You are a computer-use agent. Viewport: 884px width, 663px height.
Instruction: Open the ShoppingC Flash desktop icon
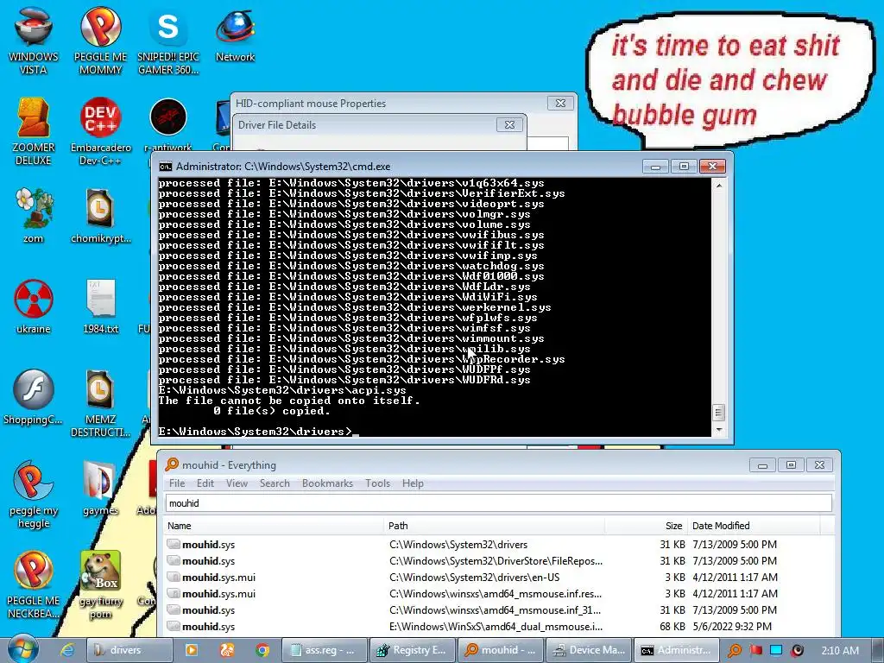pyautogui.click(x=34, y=397)
